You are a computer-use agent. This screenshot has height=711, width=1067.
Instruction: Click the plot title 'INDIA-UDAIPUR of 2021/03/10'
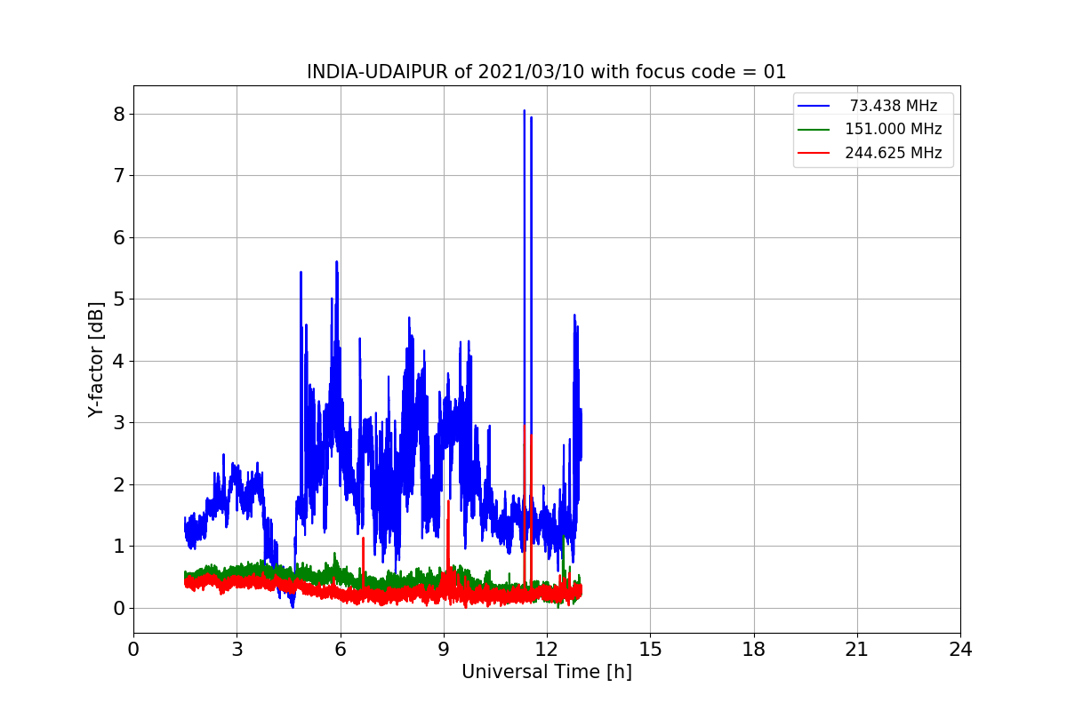point(546,72)
